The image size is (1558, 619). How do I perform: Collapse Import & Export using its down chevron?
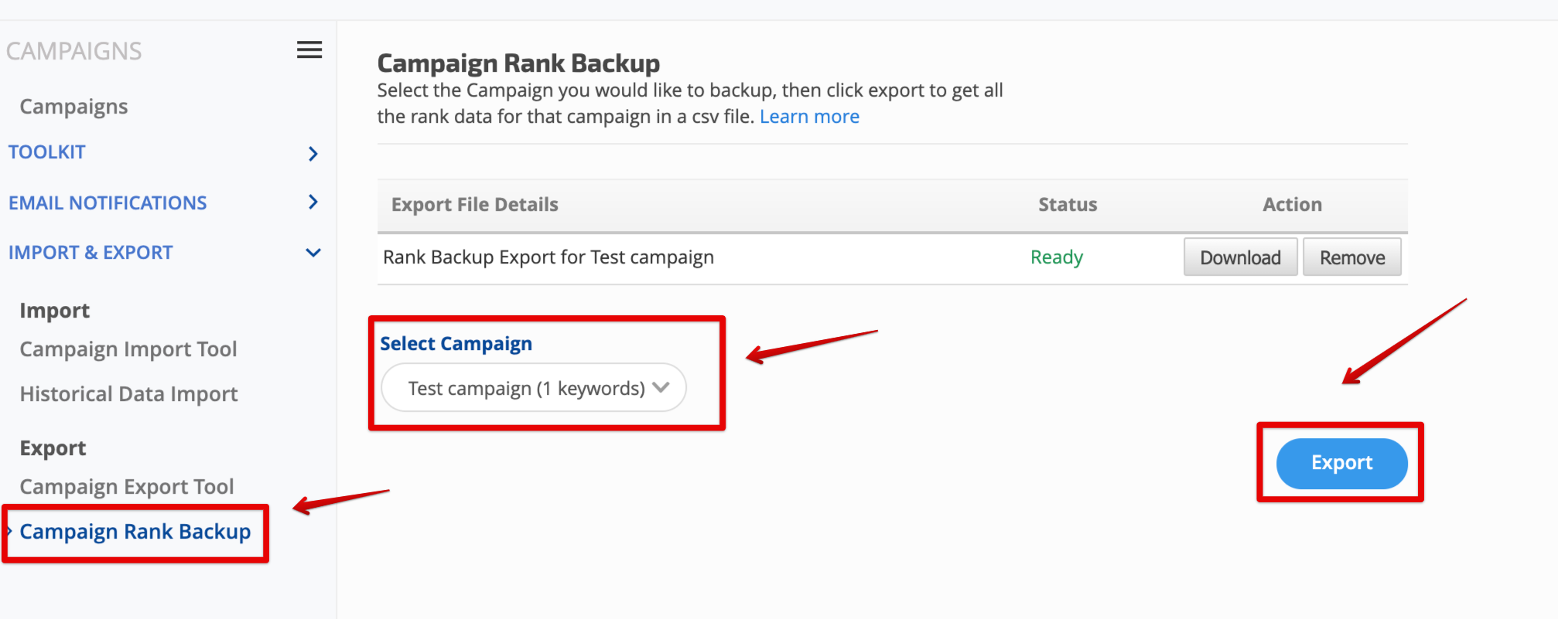point(313,253)
